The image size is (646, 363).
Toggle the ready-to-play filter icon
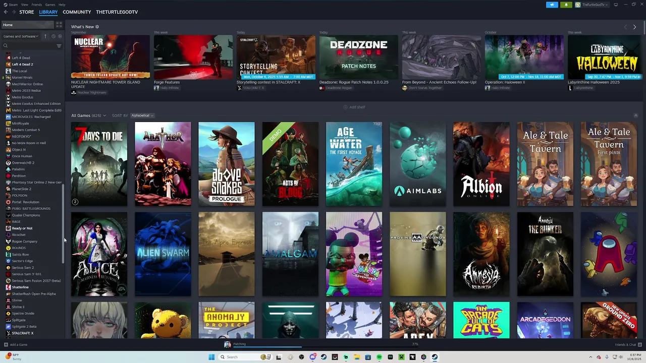pyautogui.click(x=60, y=36)
